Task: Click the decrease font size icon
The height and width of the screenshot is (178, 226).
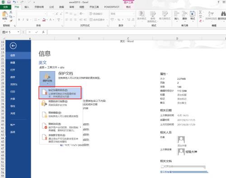Action: point(61,14)
